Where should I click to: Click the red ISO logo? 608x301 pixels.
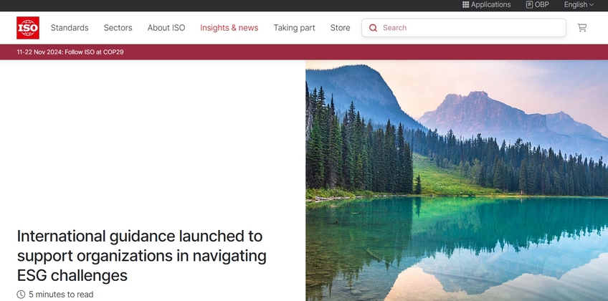[28, 28]
